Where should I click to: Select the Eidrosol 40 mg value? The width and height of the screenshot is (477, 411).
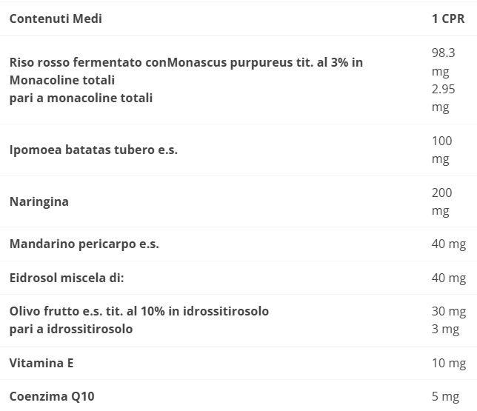(x=449, y=278)
